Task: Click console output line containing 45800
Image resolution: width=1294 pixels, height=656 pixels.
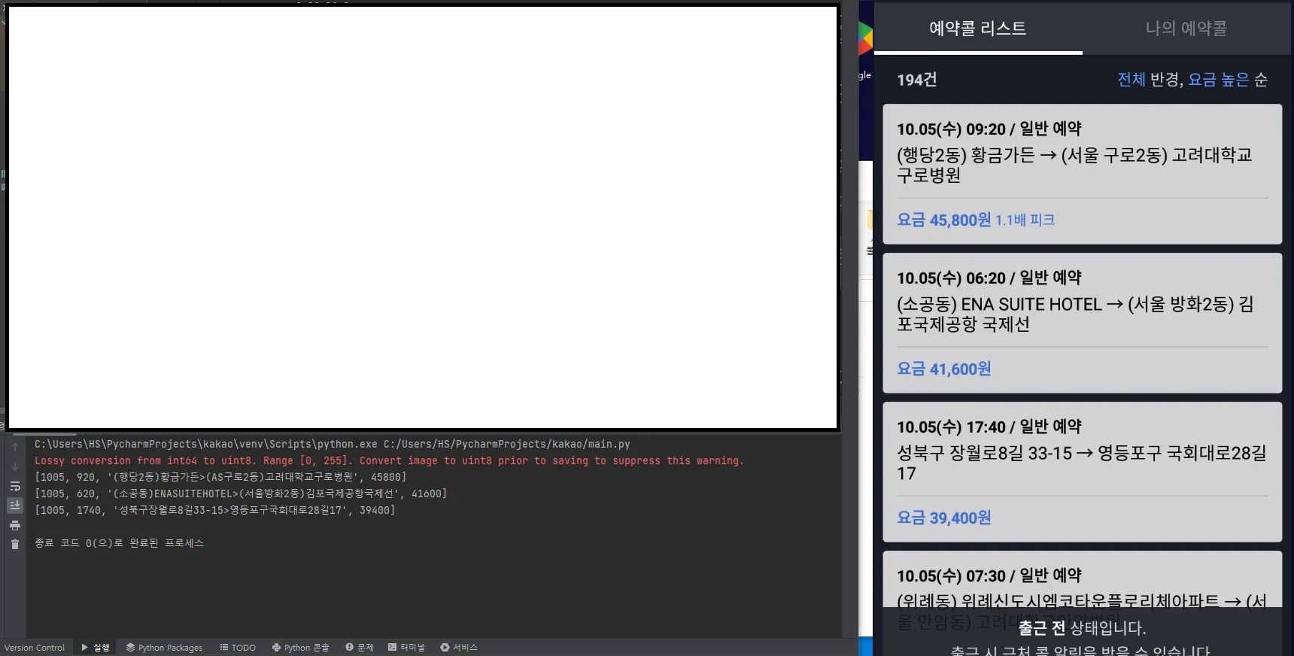Action: pyautogui.click(x=220, y=478)
